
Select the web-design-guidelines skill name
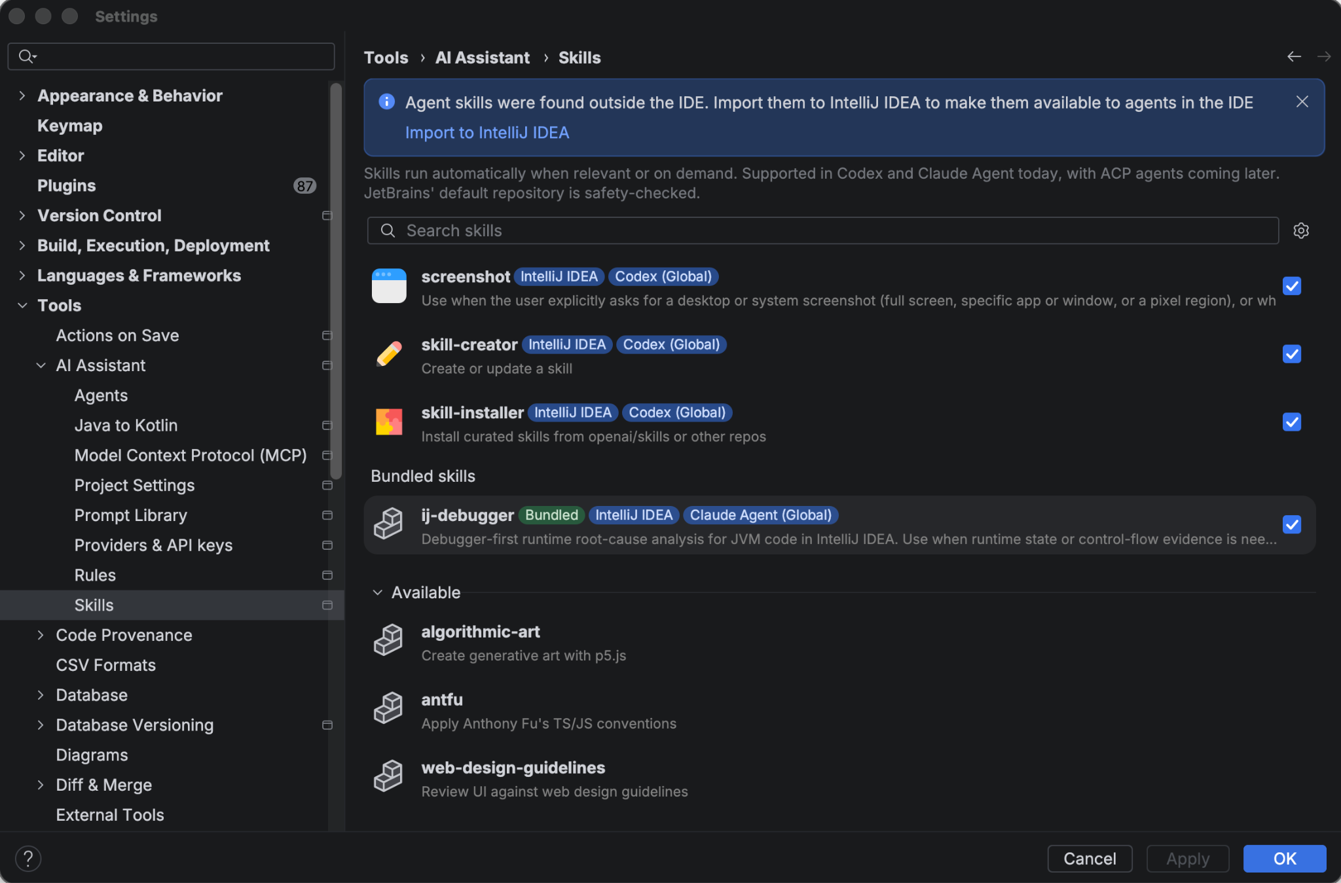click(x=513, y=768)
